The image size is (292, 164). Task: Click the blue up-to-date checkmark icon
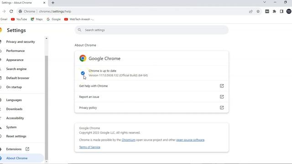pos(83,73)
